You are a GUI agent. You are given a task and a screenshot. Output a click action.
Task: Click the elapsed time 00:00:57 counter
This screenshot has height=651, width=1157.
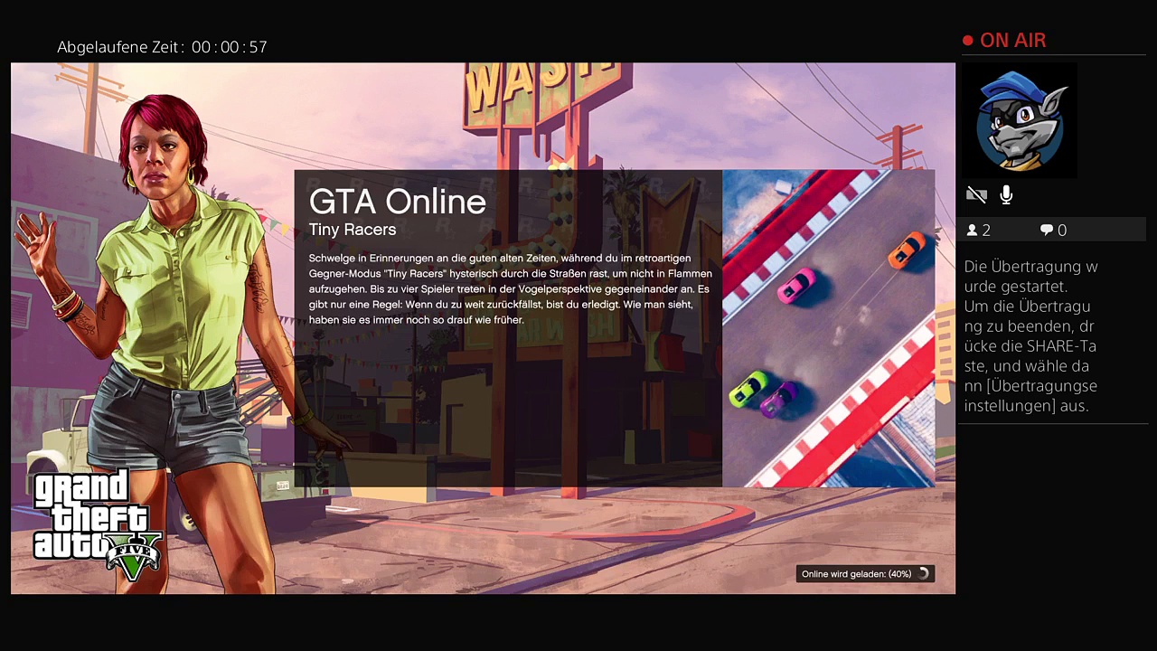(x=230, y=47)
